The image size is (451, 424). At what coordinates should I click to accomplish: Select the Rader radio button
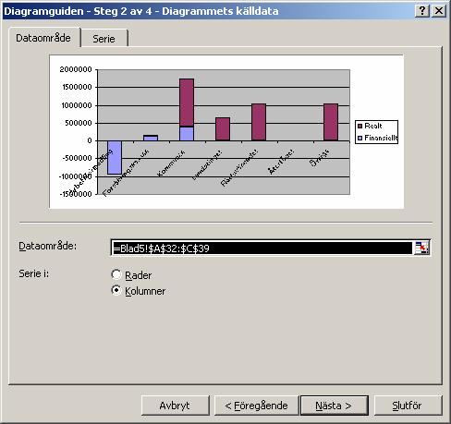116,274
